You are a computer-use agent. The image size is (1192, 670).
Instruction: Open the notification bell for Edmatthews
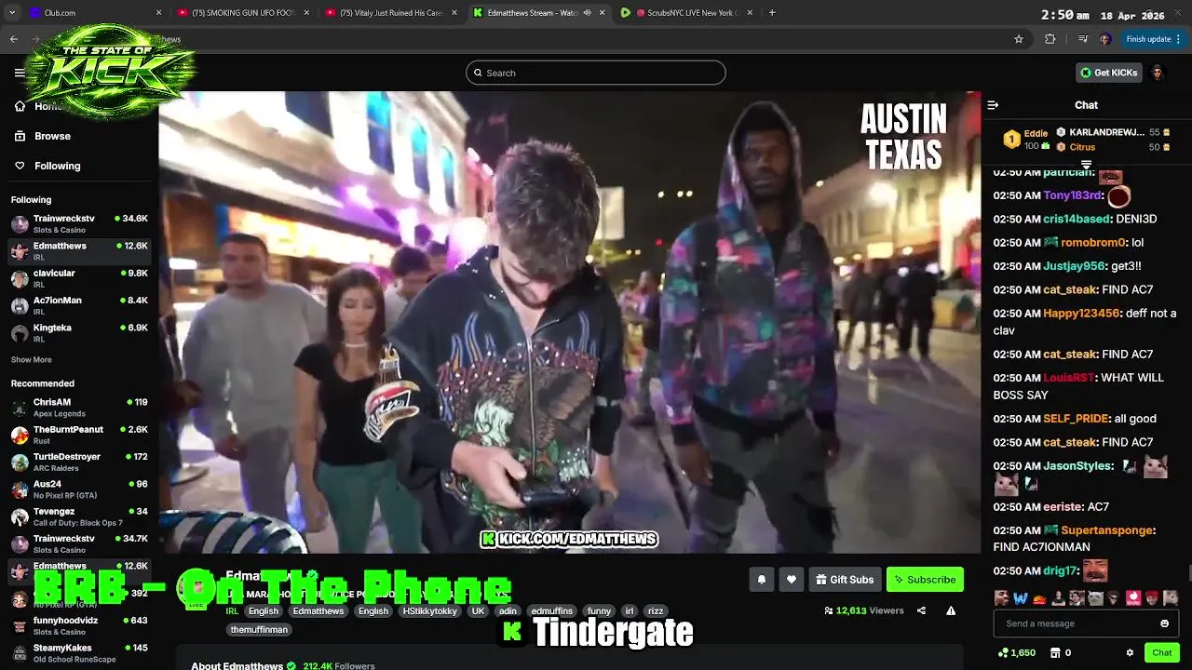tap(761, 580)
